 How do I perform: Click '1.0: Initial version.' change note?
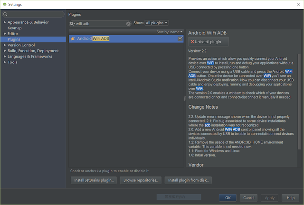click(202, 155)
